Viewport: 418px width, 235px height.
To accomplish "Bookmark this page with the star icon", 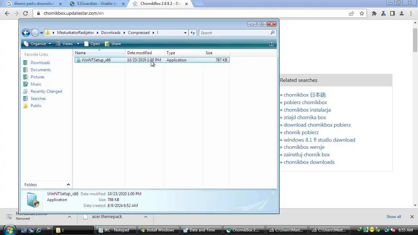I will click(362, 13).
